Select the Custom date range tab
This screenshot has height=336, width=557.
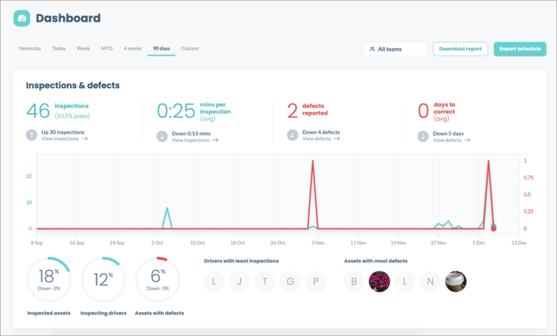point(190,49)
